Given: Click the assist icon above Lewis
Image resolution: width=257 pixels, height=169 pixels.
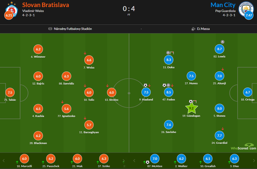Looking at the screenshot, I should point(223,41).
